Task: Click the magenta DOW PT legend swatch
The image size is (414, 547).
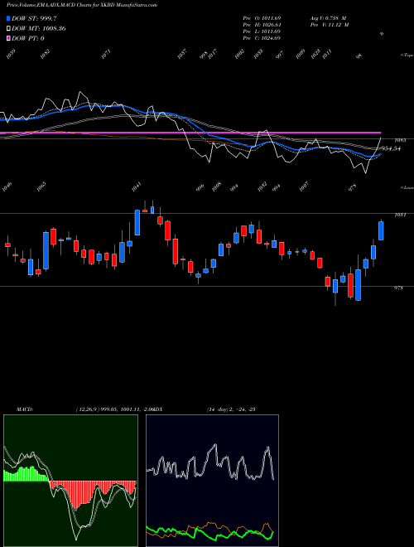Action: click(8, 38)
